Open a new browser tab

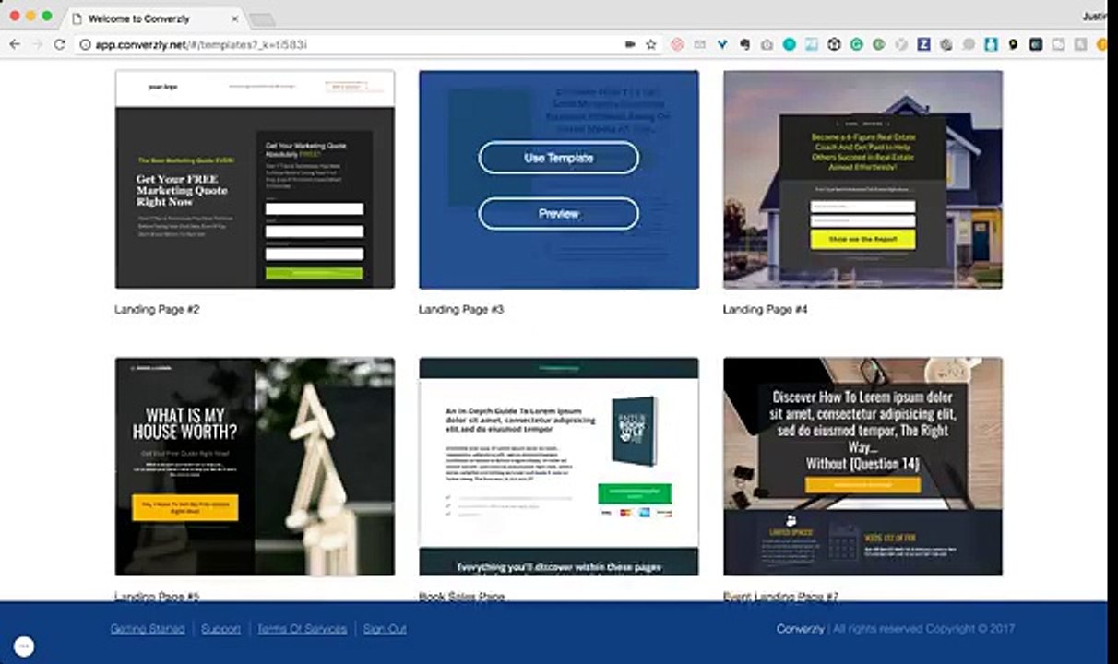pyautogui.click(x=262, y=19)
